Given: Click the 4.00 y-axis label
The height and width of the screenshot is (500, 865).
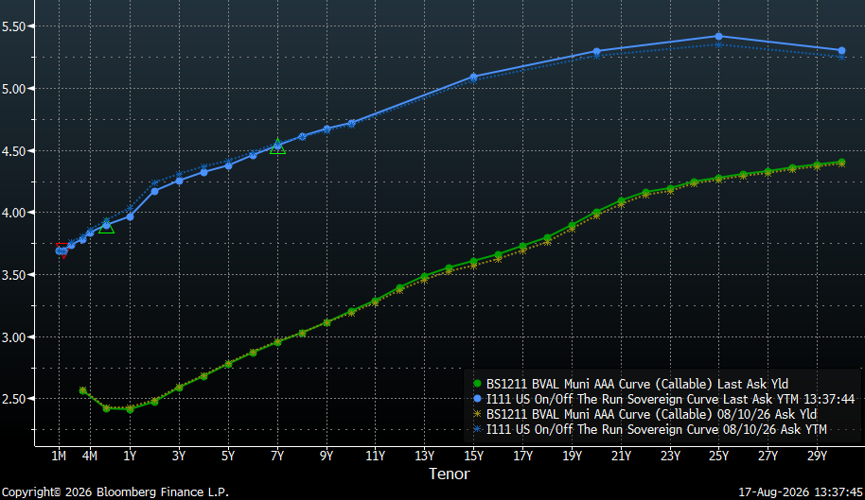Looking at the screenshot, I should click(14, 213).
